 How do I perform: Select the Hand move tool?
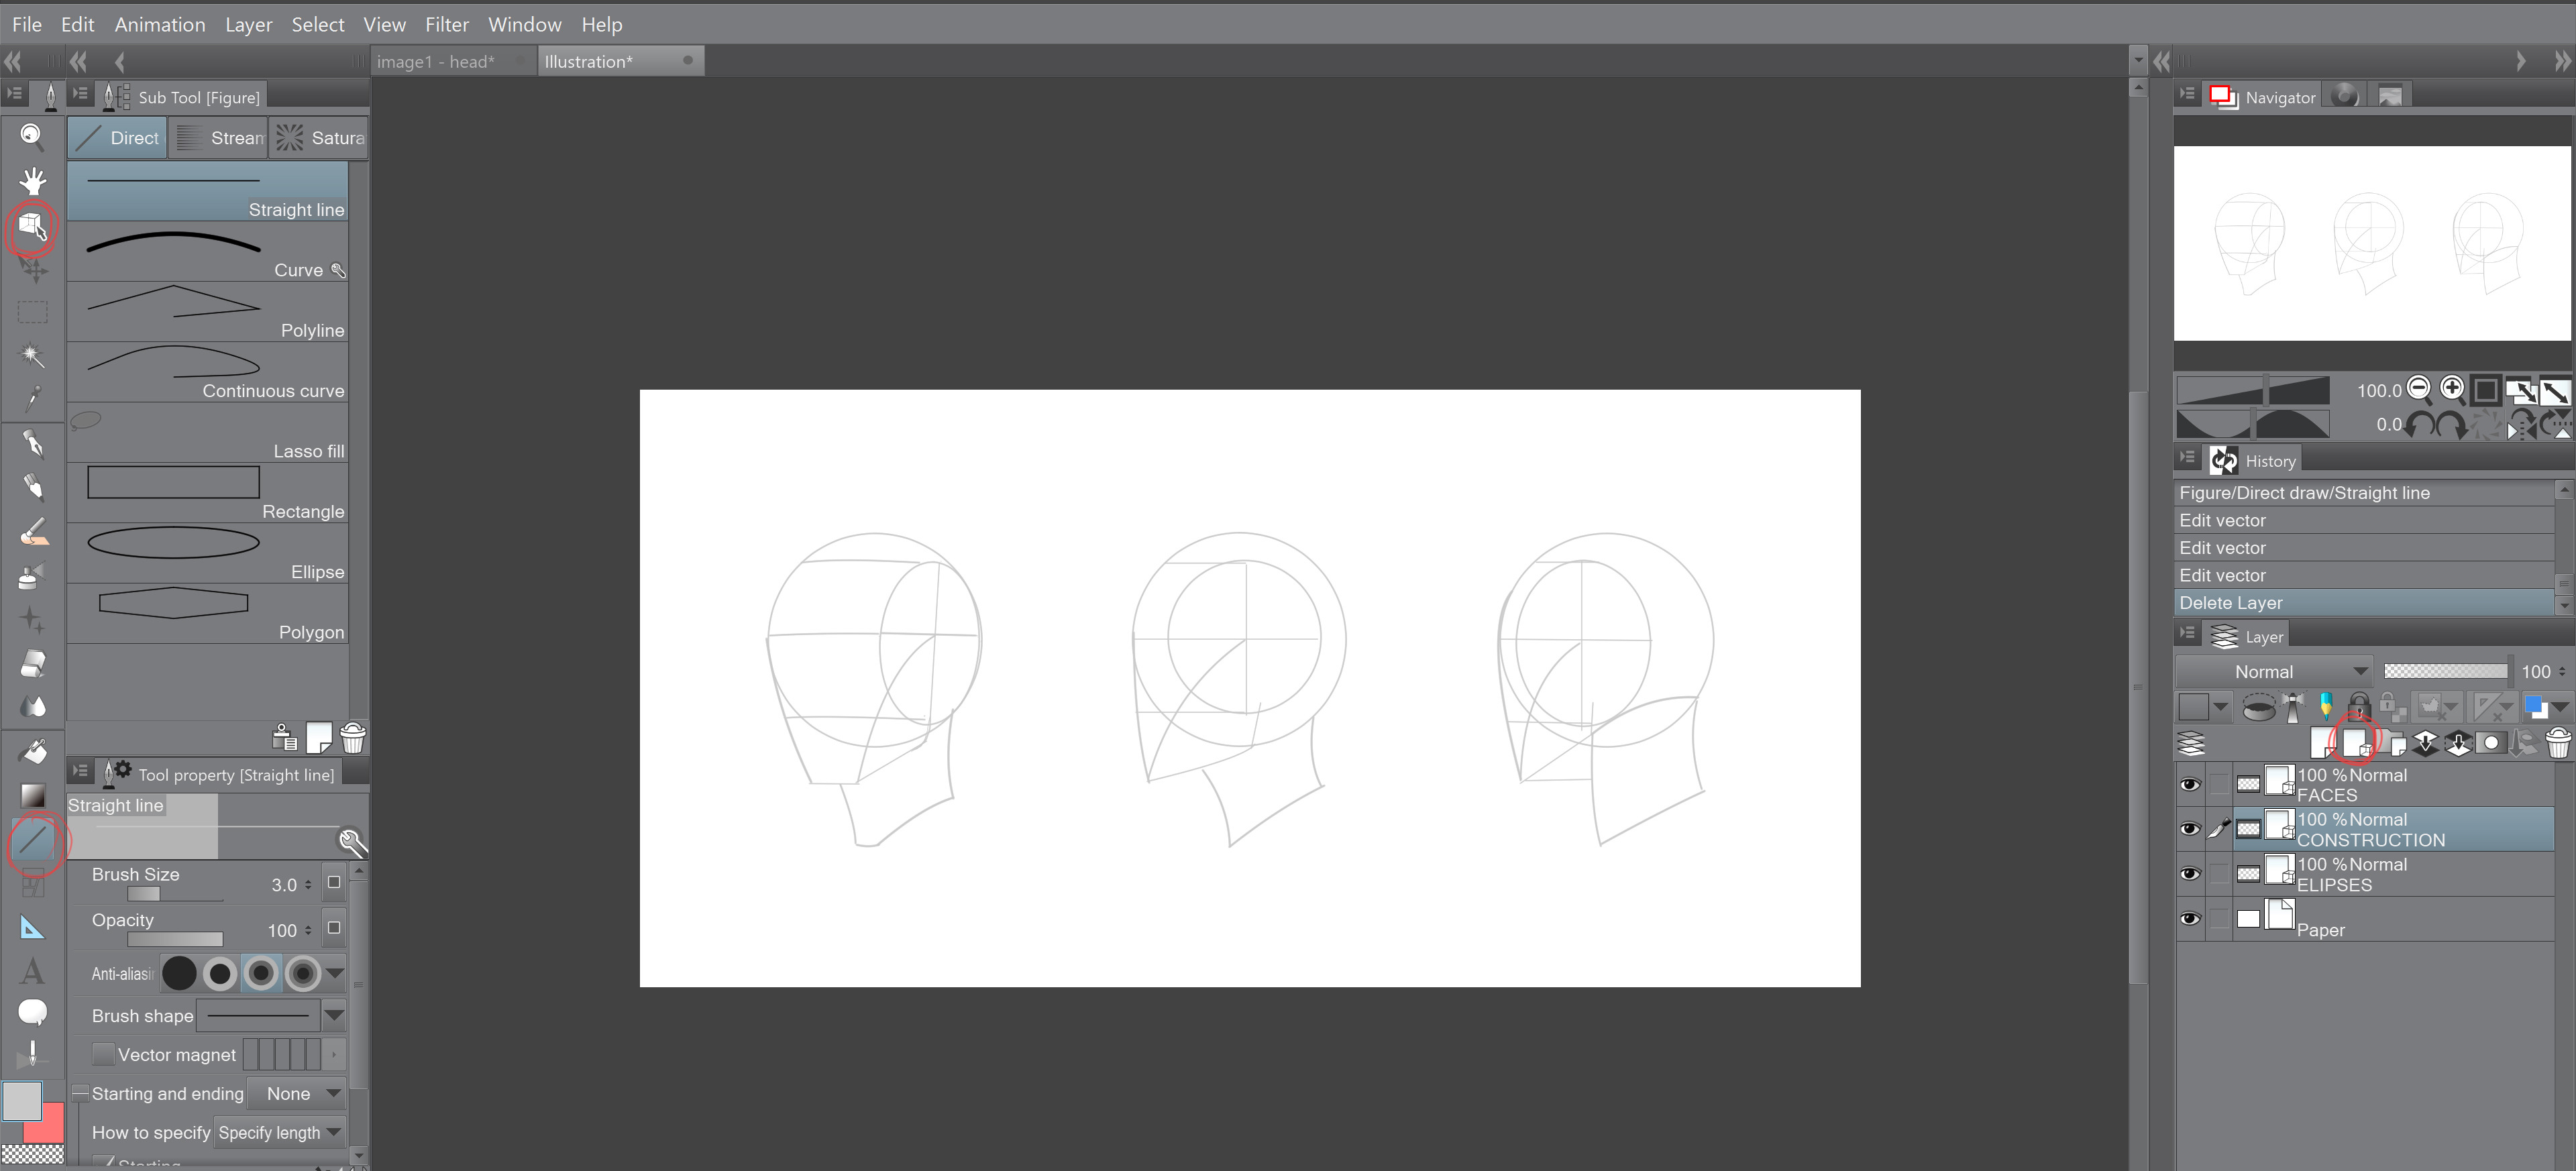click(32, 180)
